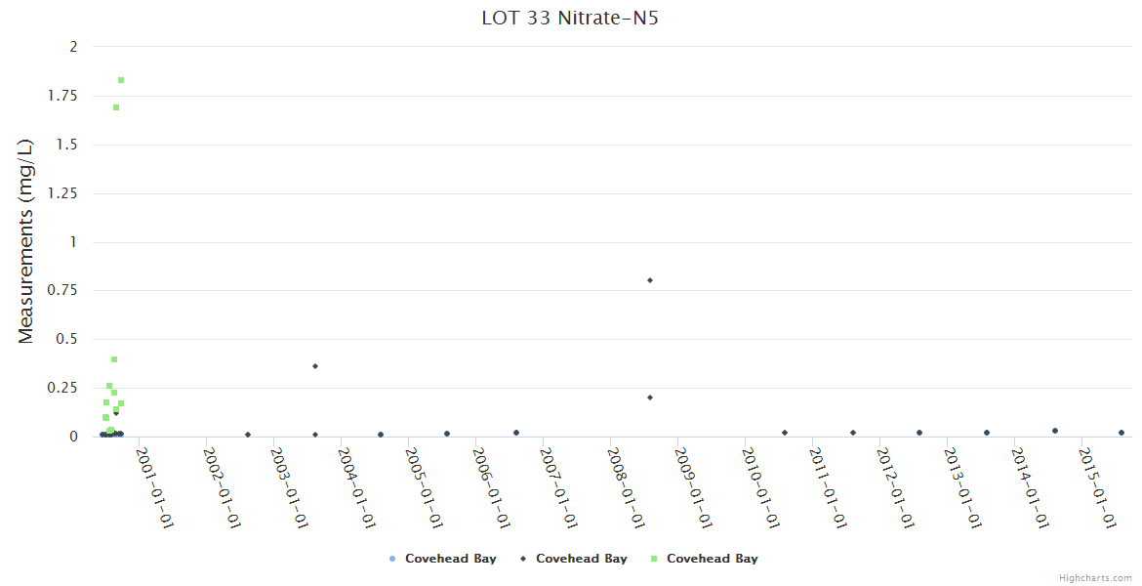Select the diamond point near 0.36 mg/L
Viewport: 1142px width, 586px height.
315,366
